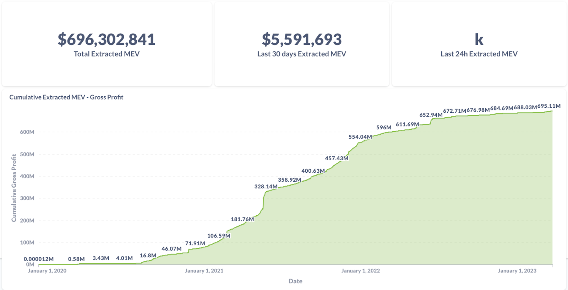568x290 pixels.
Task: Click the 181.76M data label
Action: 242,219
